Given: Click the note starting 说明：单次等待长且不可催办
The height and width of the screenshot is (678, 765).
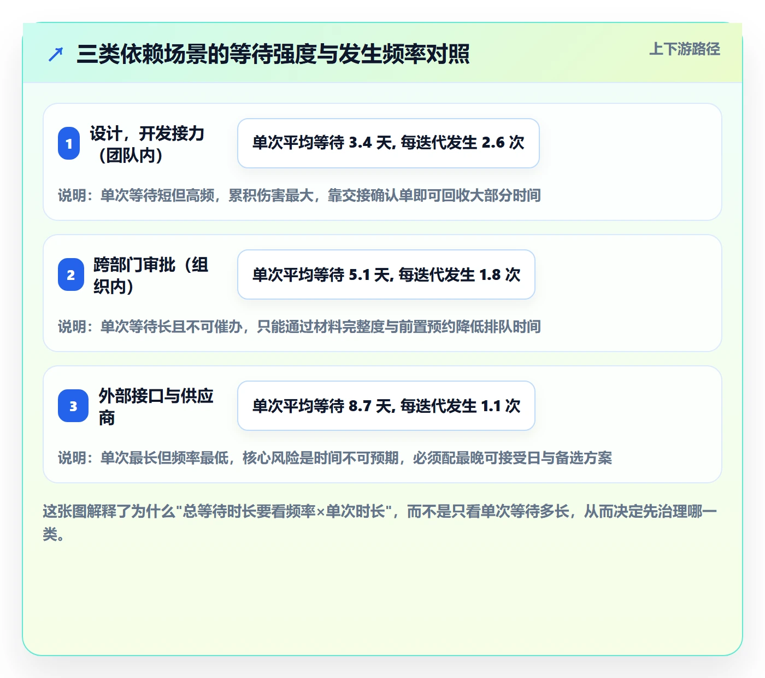Looking at the screenshot, I should pyautogui.click(x=299, y=326).
